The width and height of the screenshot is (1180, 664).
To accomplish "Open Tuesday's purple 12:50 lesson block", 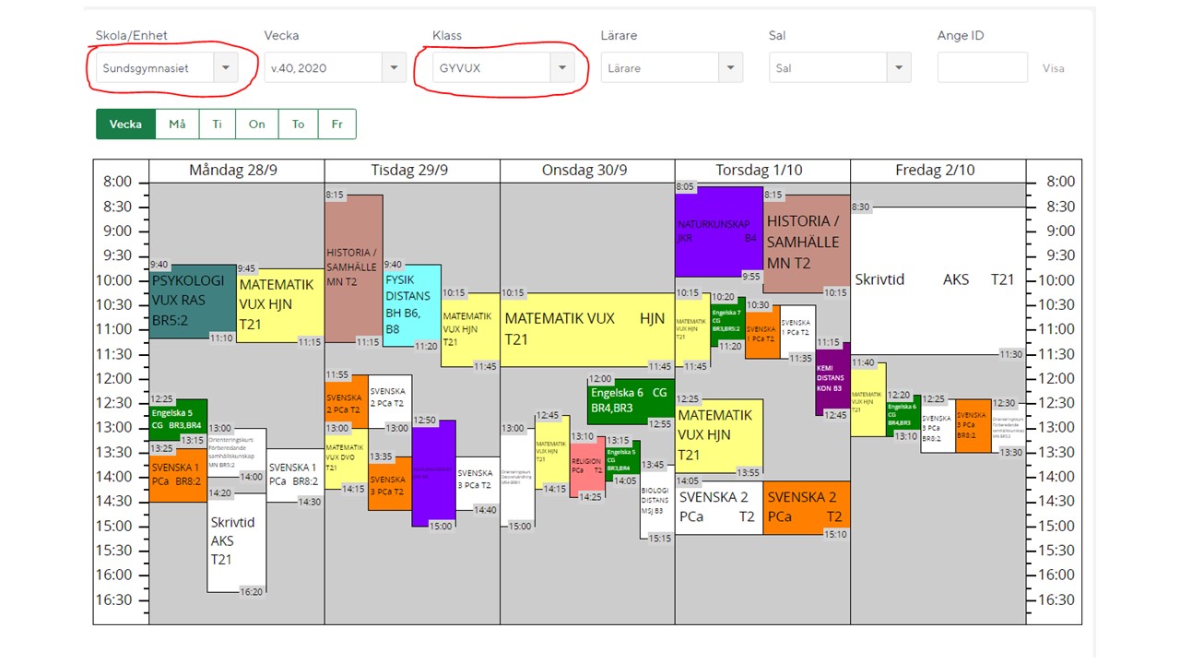I will (433, 473).
